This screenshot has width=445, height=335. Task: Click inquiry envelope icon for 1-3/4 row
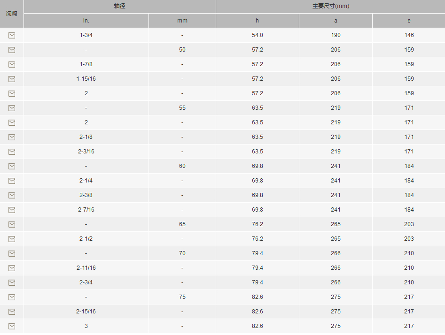pyautogui.click(x=12, y=35)
